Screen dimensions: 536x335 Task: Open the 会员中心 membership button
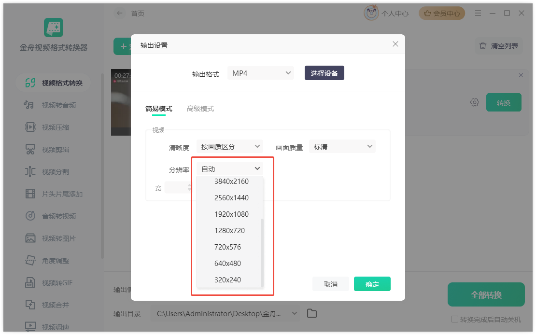442,14
